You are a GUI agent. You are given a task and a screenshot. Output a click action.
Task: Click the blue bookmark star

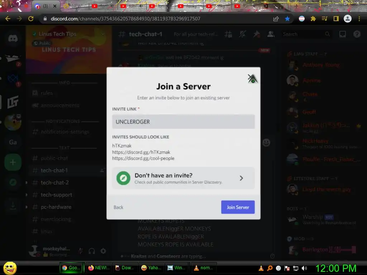tap(287, 19)
